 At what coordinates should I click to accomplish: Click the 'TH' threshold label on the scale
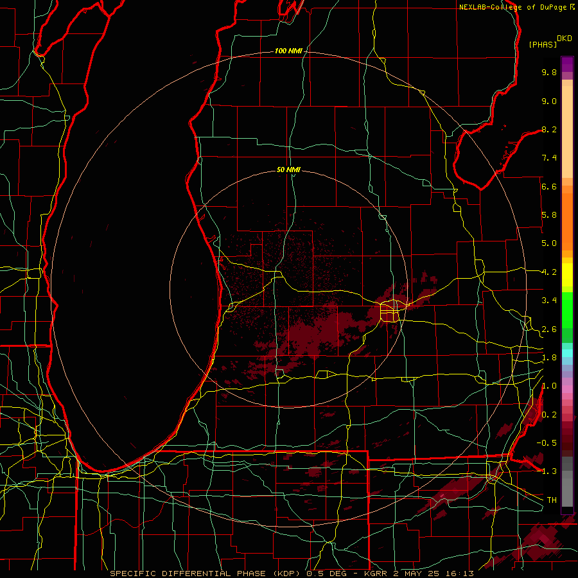click(552, 500)
